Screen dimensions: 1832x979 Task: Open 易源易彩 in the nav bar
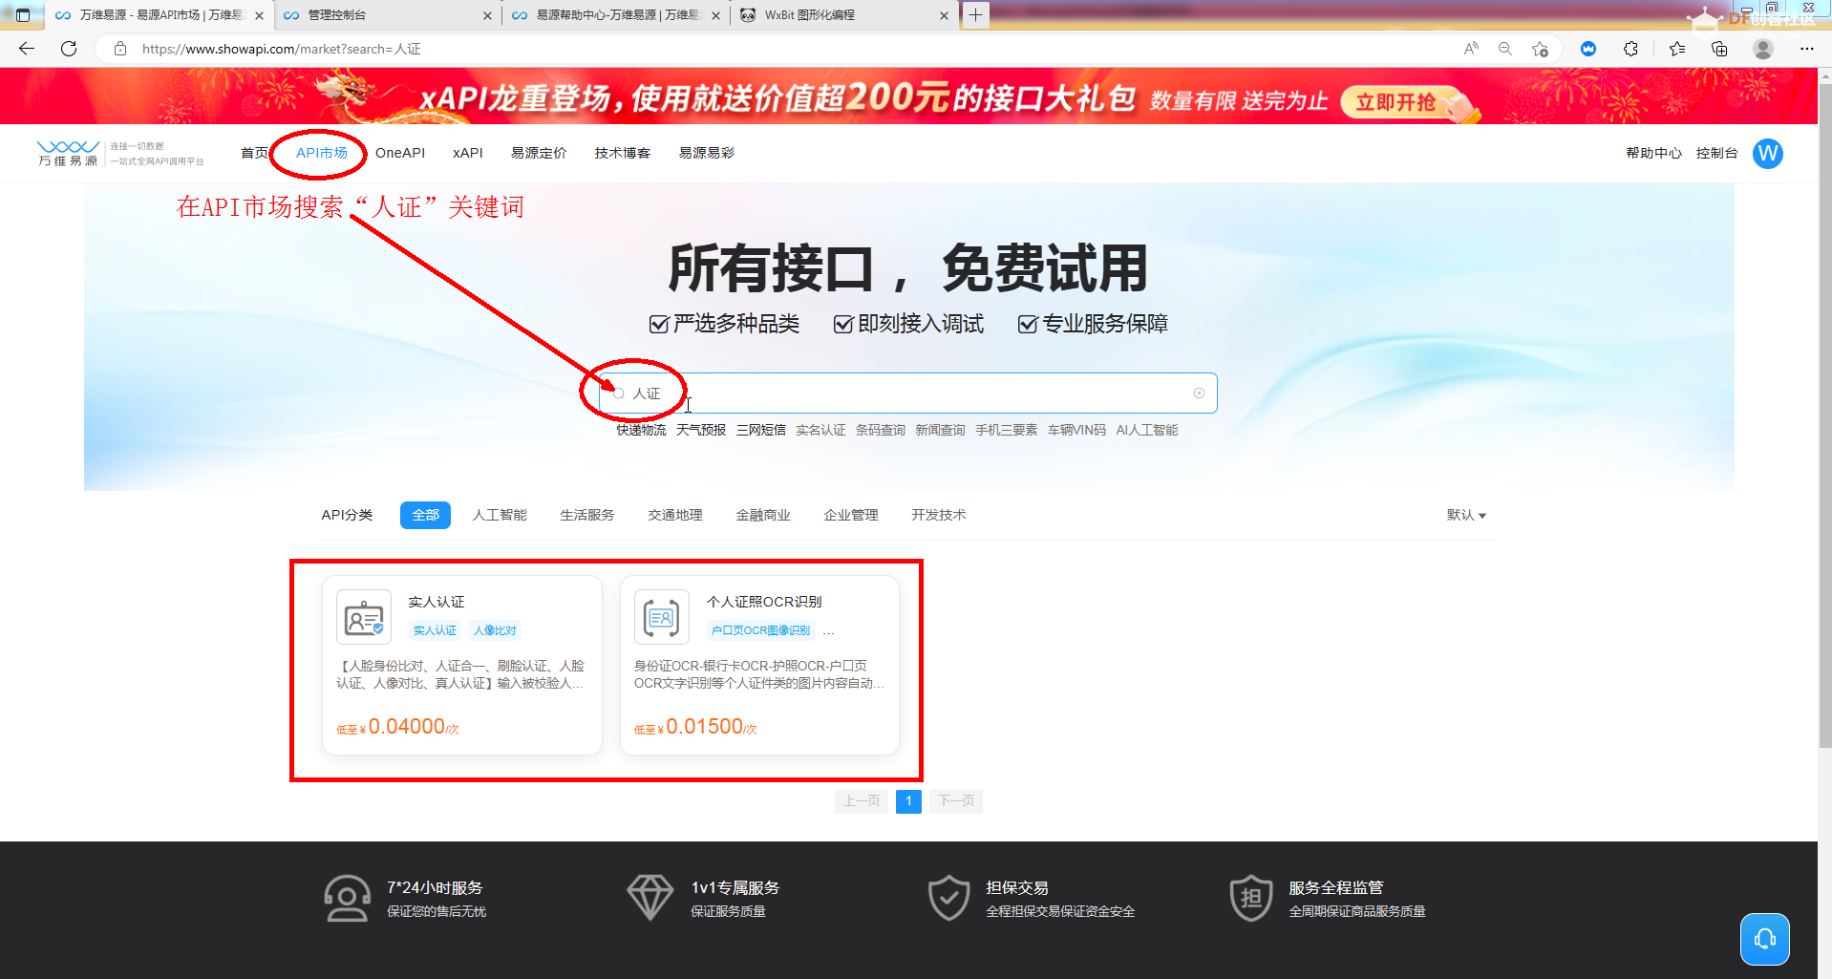tap(707, 153)
